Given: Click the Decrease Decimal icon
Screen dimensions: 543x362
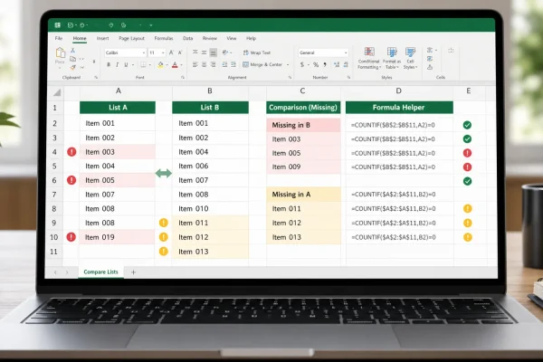Looking at the screenshot, I should (346, 65).
